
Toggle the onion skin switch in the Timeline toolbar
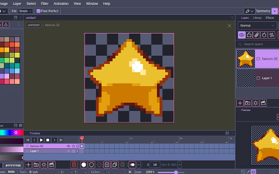(x=132, y=165)
